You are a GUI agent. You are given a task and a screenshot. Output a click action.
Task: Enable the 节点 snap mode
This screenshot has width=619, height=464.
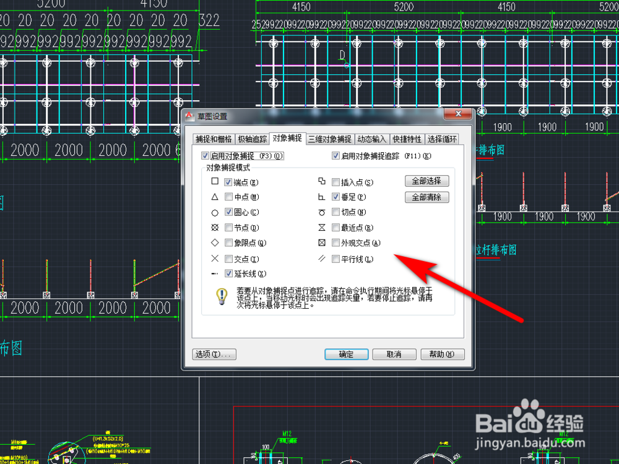click(x=228, y=227)
